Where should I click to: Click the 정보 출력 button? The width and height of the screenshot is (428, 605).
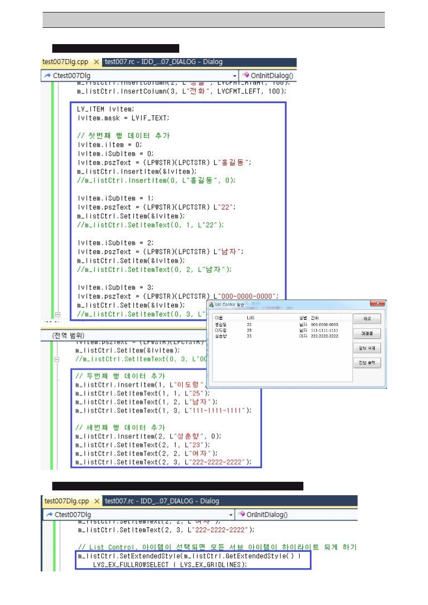point(367,363)
